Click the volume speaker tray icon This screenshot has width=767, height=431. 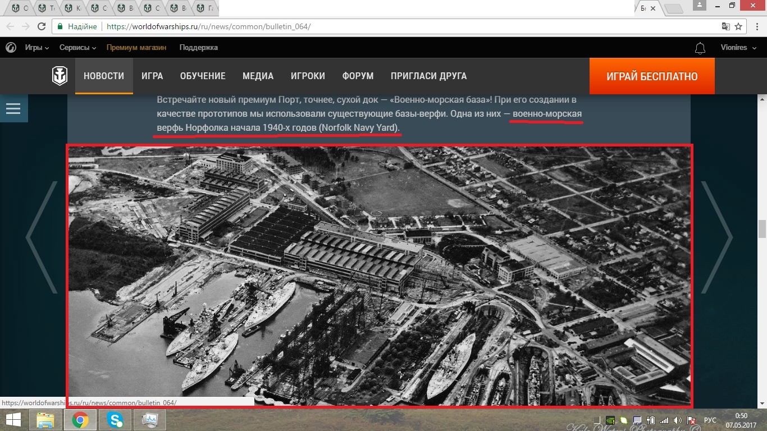click(x=678, y=420)
